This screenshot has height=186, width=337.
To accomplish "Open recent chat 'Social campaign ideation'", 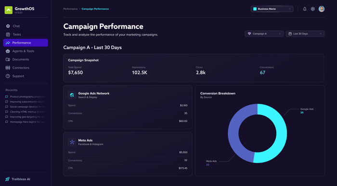I will point(26,107).
